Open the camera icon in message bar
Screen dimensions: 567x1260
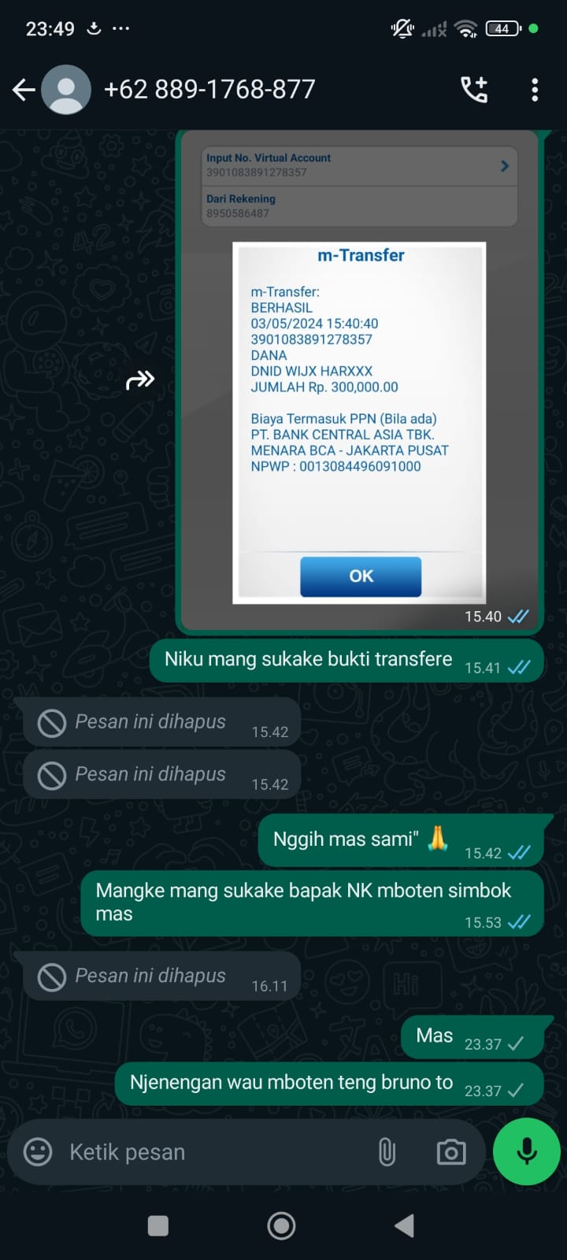click(x=451, y=1152)
